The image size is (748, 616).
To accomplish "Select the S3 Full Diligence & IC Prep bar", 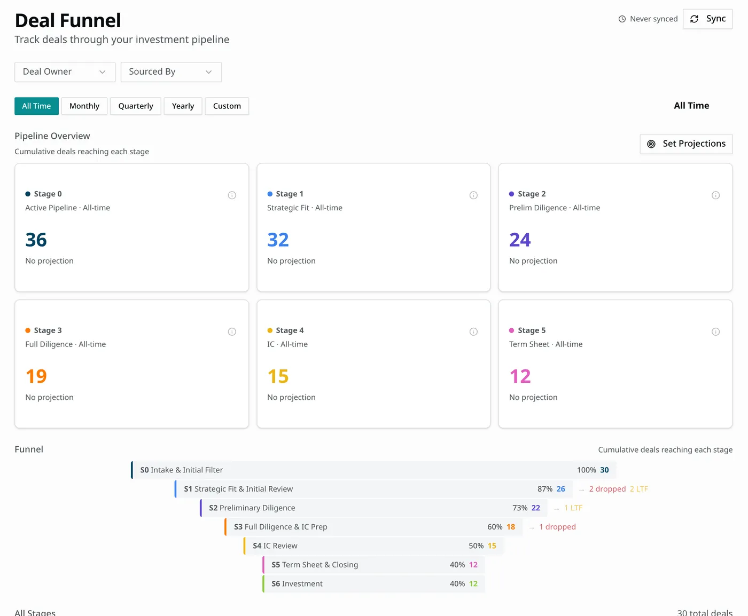I will pyautogui.click(x=373, y=527).
